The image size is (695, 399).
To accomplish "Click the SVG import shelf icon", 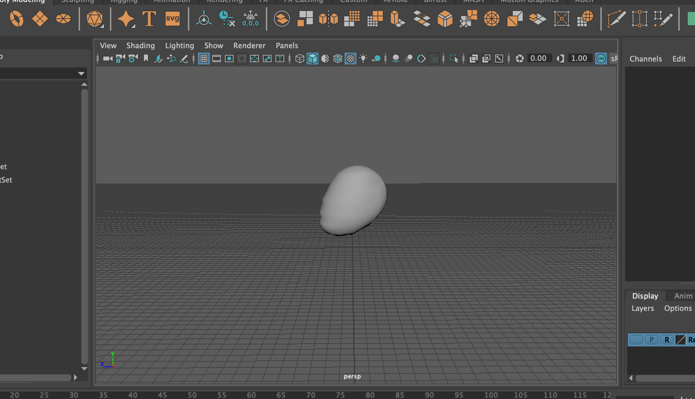I will (x=173, y=19).
